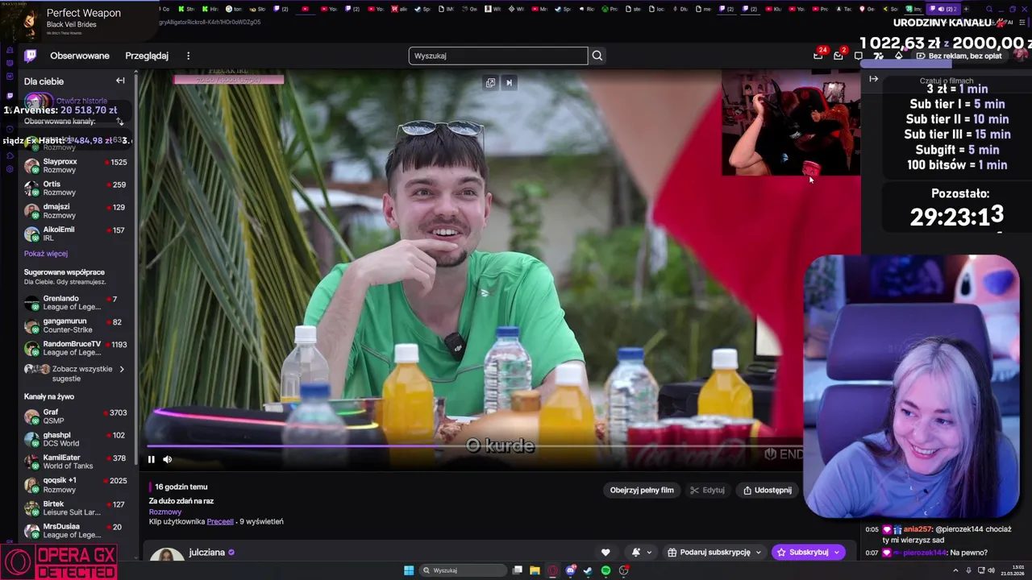This screenshot has width=1032, height=580.
Task: Open clip author Preceell link
Action: point(220,521)
